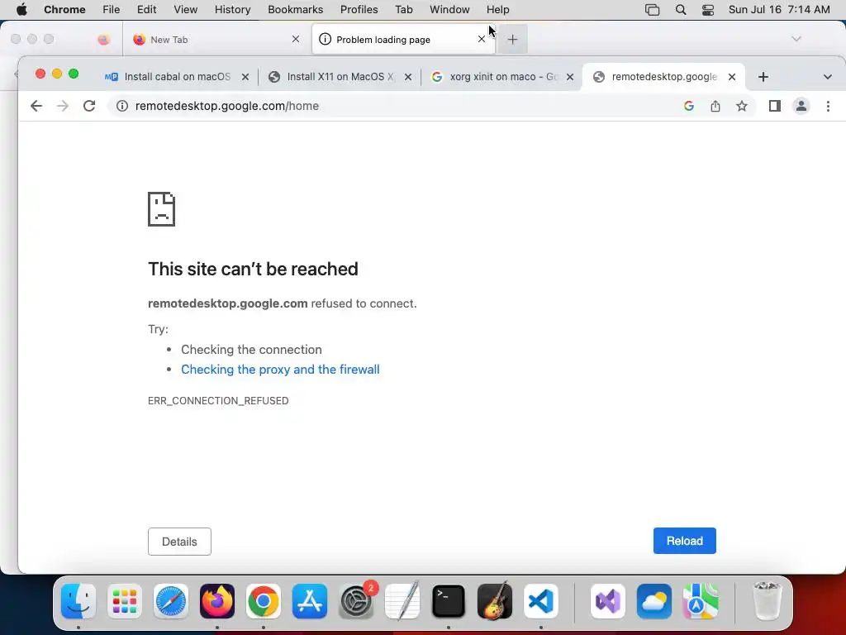The height and width of the screenshot is (635, 846).
Task: Close the Firefox New Tab tab
Action: pos(296,39)
